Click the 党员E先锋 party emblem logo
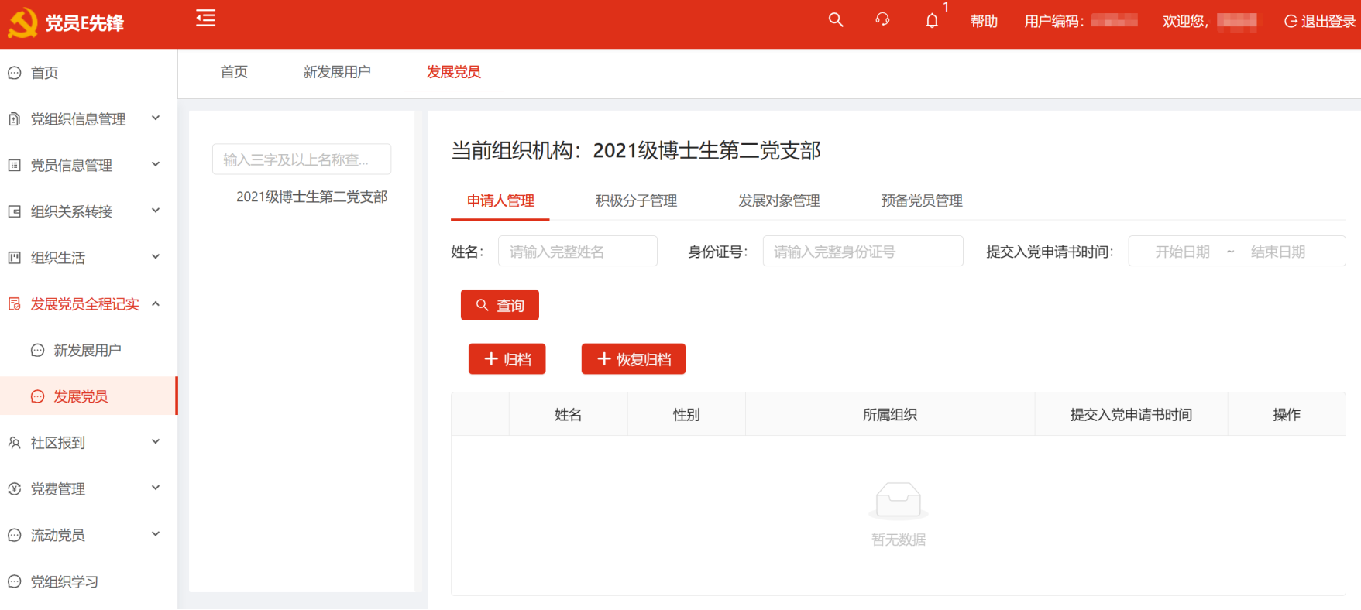This screenshot has height=610, width=1361. point(22,23)
